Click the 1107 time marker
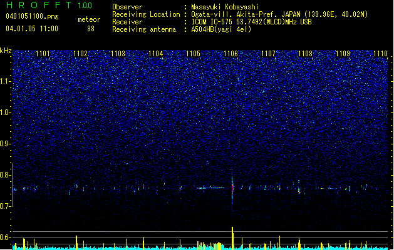The height and width of the screenshot is (250, 394). [268, 54]
